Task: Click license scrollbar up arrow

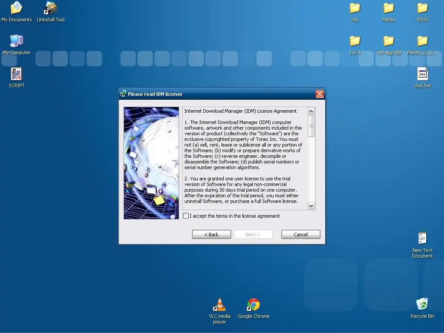Action: click(x=311, y=111)
